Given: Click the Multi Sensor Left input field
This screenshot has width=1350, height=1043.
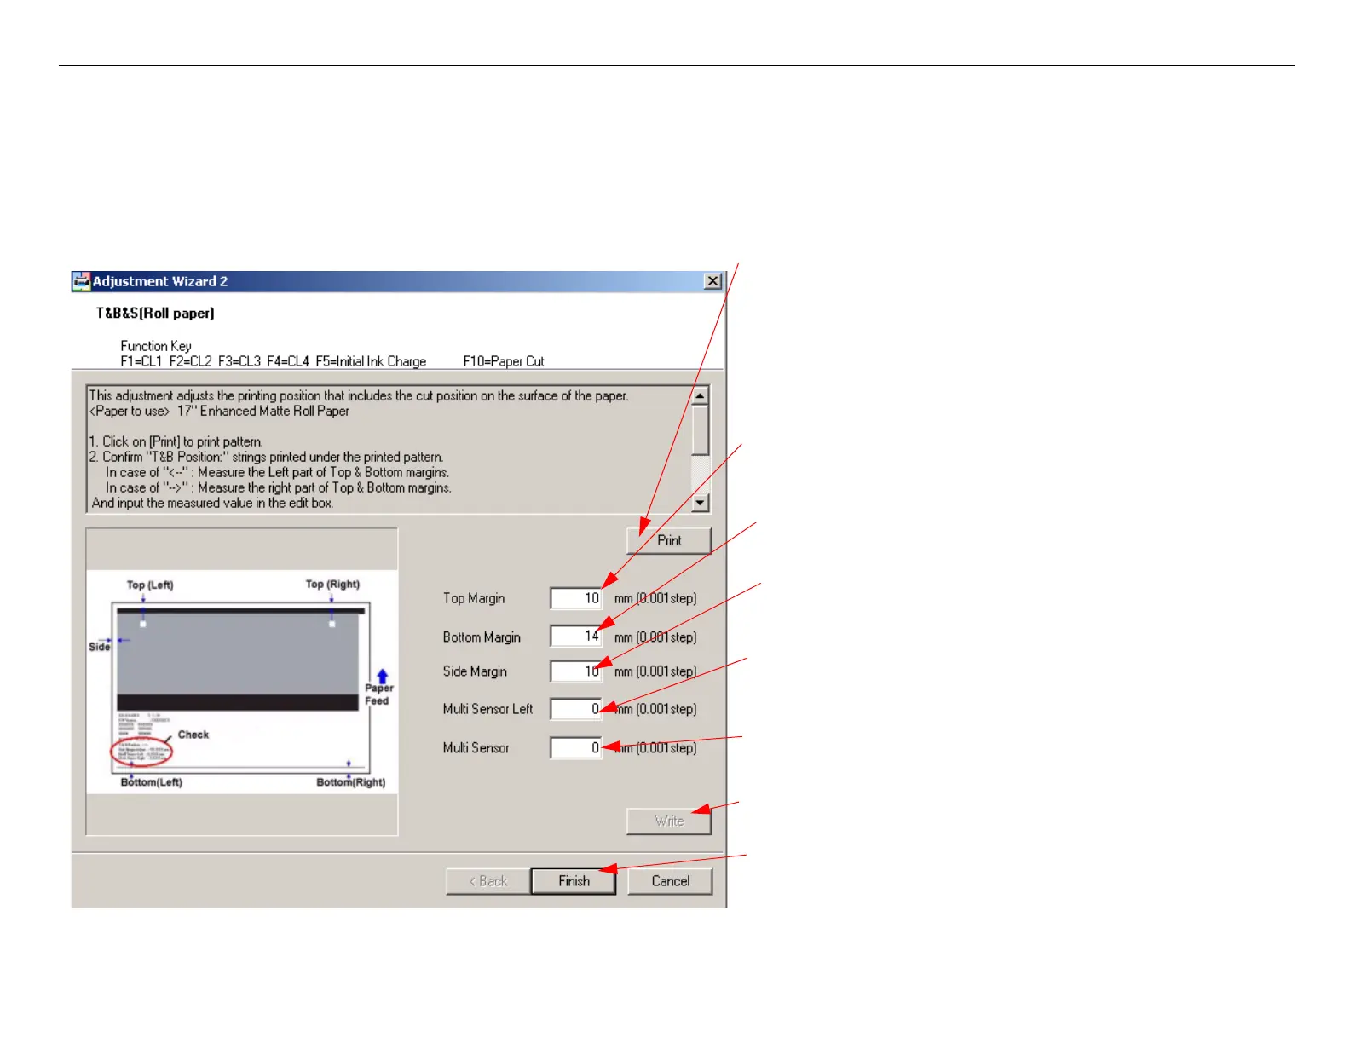Looking at the screenshot, I should [x=577, y=709].
